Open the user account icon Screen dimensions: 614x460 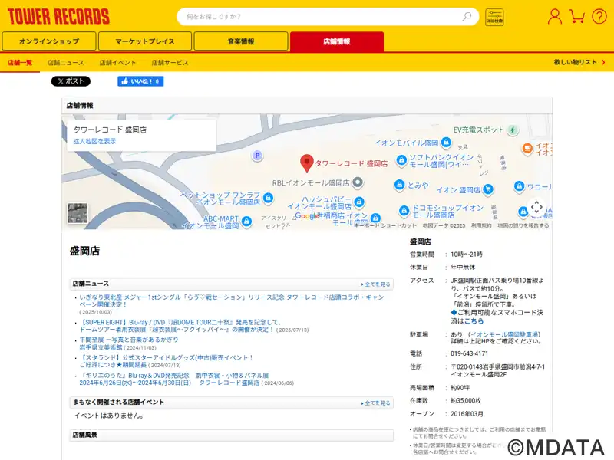[x=554, y=17]
